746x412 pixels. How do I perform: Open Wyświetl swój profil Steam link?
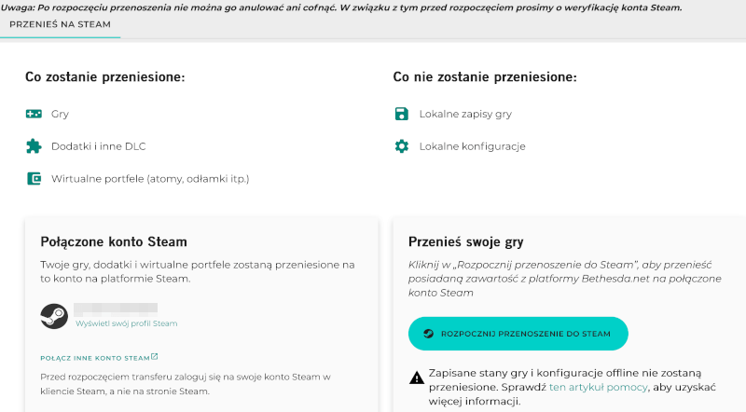click(x=126, y=323)
